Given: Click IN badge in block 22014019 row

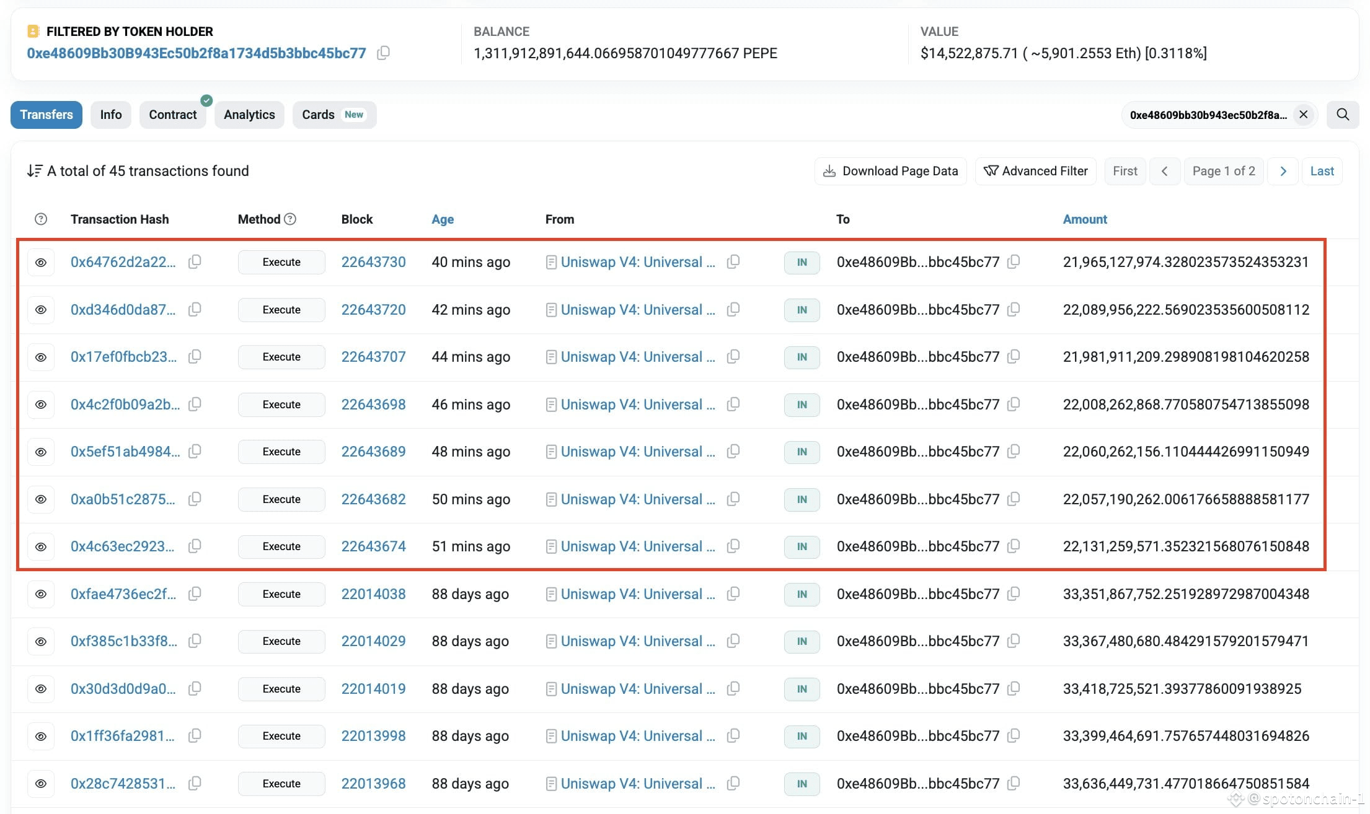Looking at the screenshot, I should coord(802,689).
